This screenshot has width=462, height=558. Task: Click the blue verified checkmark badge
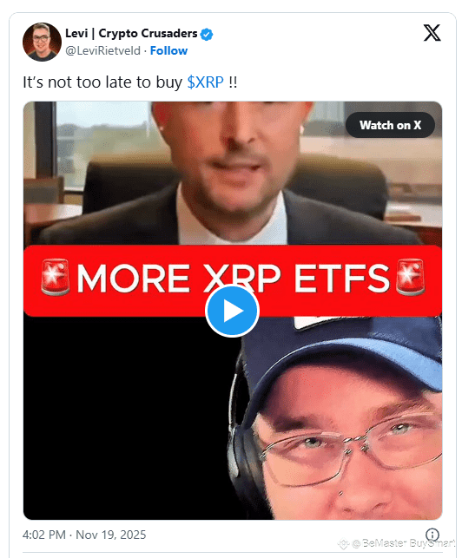207,34
